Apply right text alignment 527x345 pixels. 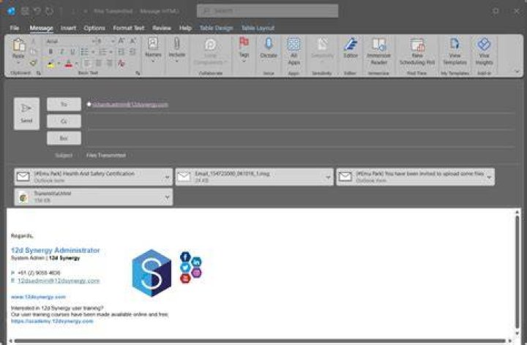(110, 63)
